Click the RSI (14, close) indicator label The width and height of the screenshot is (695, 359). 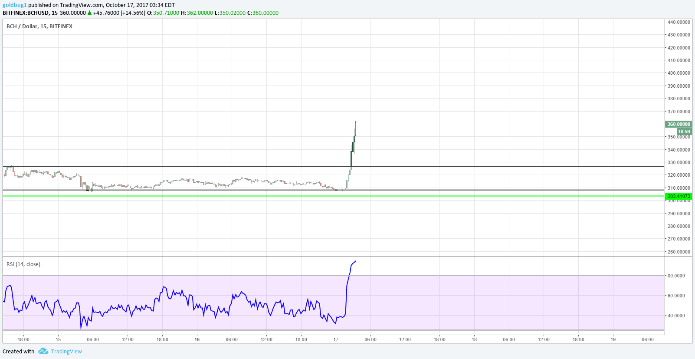[x=23, y=264]
